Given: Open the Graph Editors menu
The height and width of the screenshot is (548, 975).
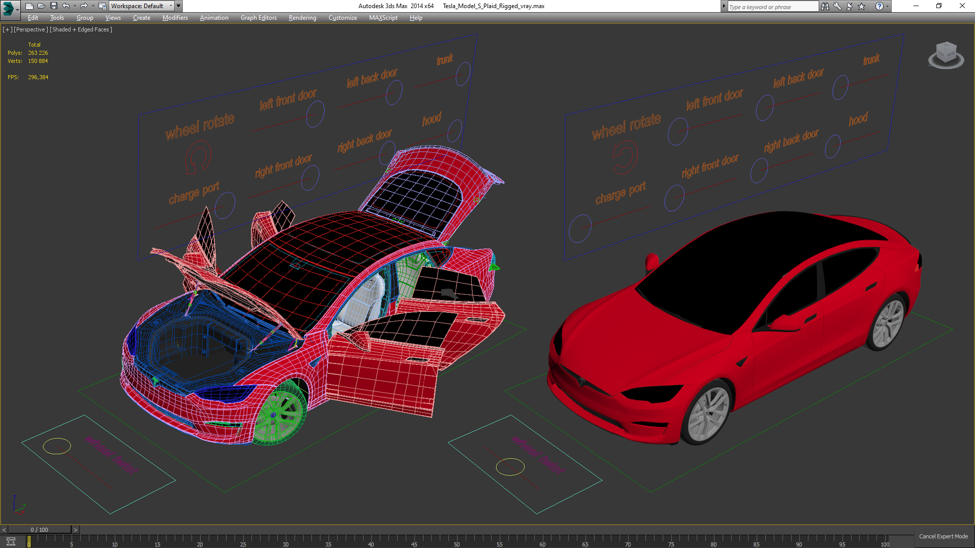Looking at the screenshot, I should [x=258, y=18].
